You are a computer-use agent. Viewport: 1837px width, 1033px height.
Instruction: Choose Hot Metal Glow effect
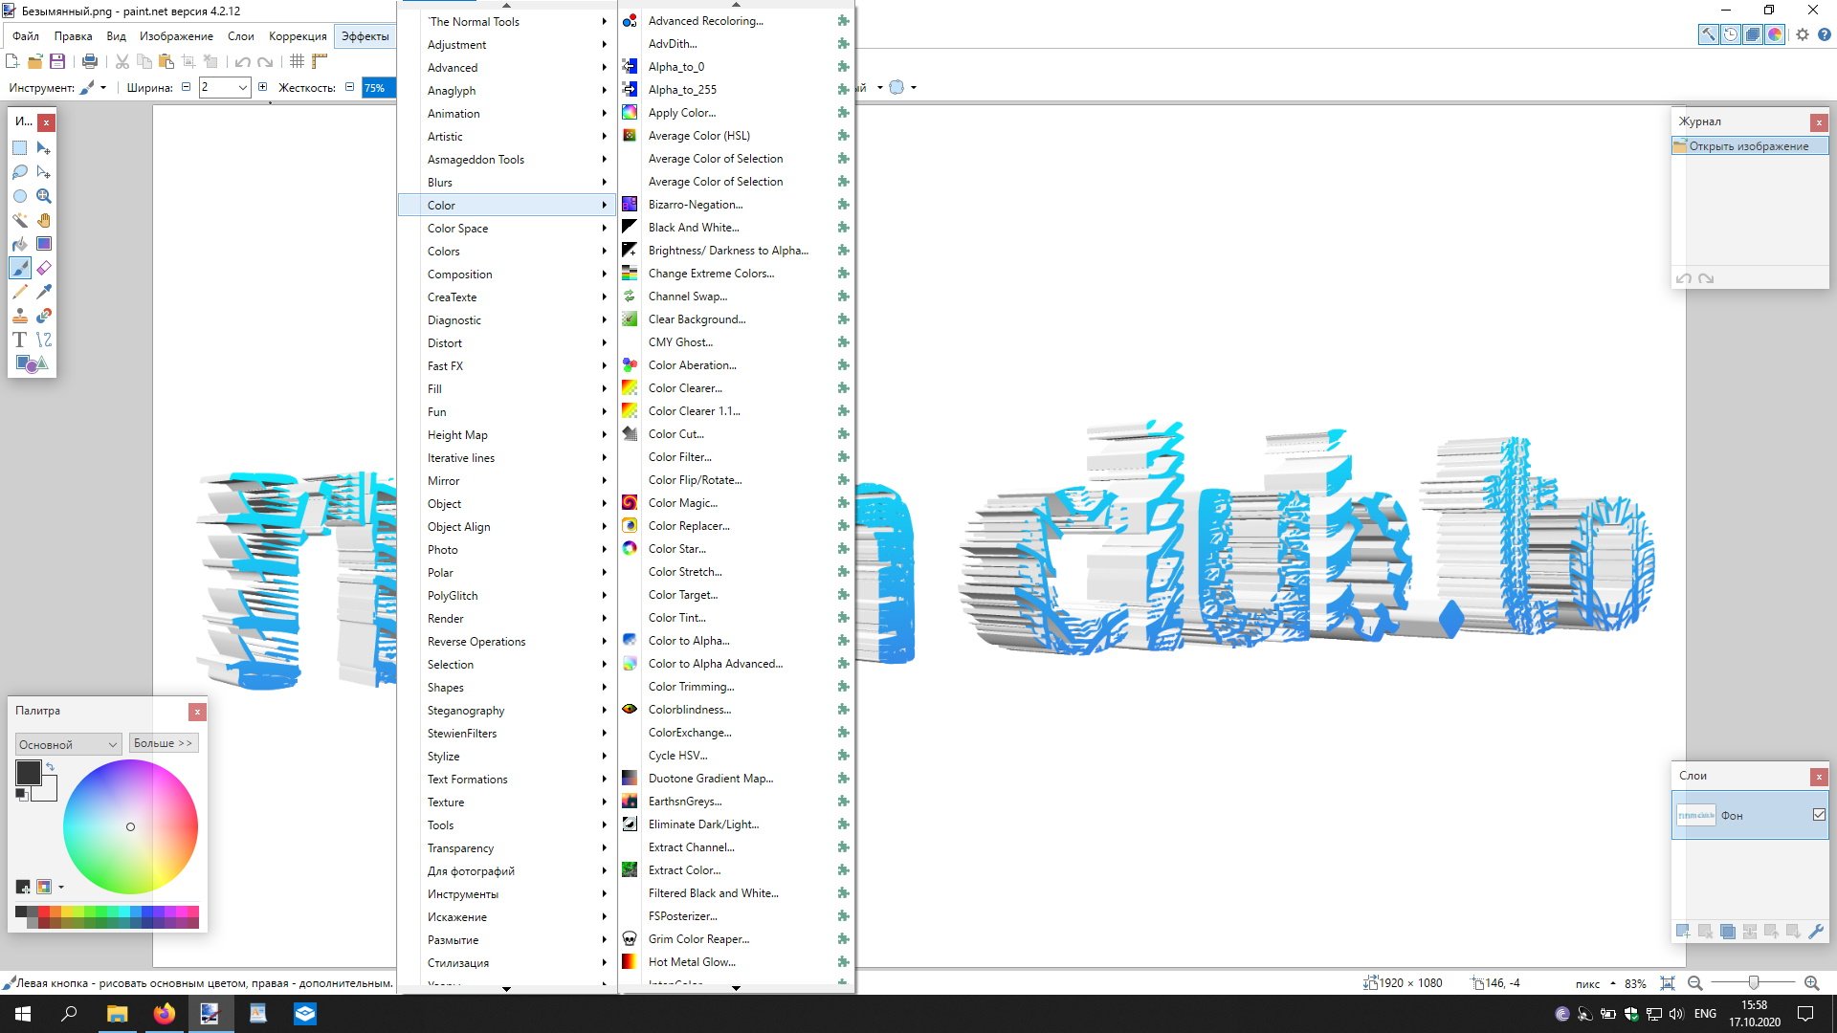click(x=735, y=962)
